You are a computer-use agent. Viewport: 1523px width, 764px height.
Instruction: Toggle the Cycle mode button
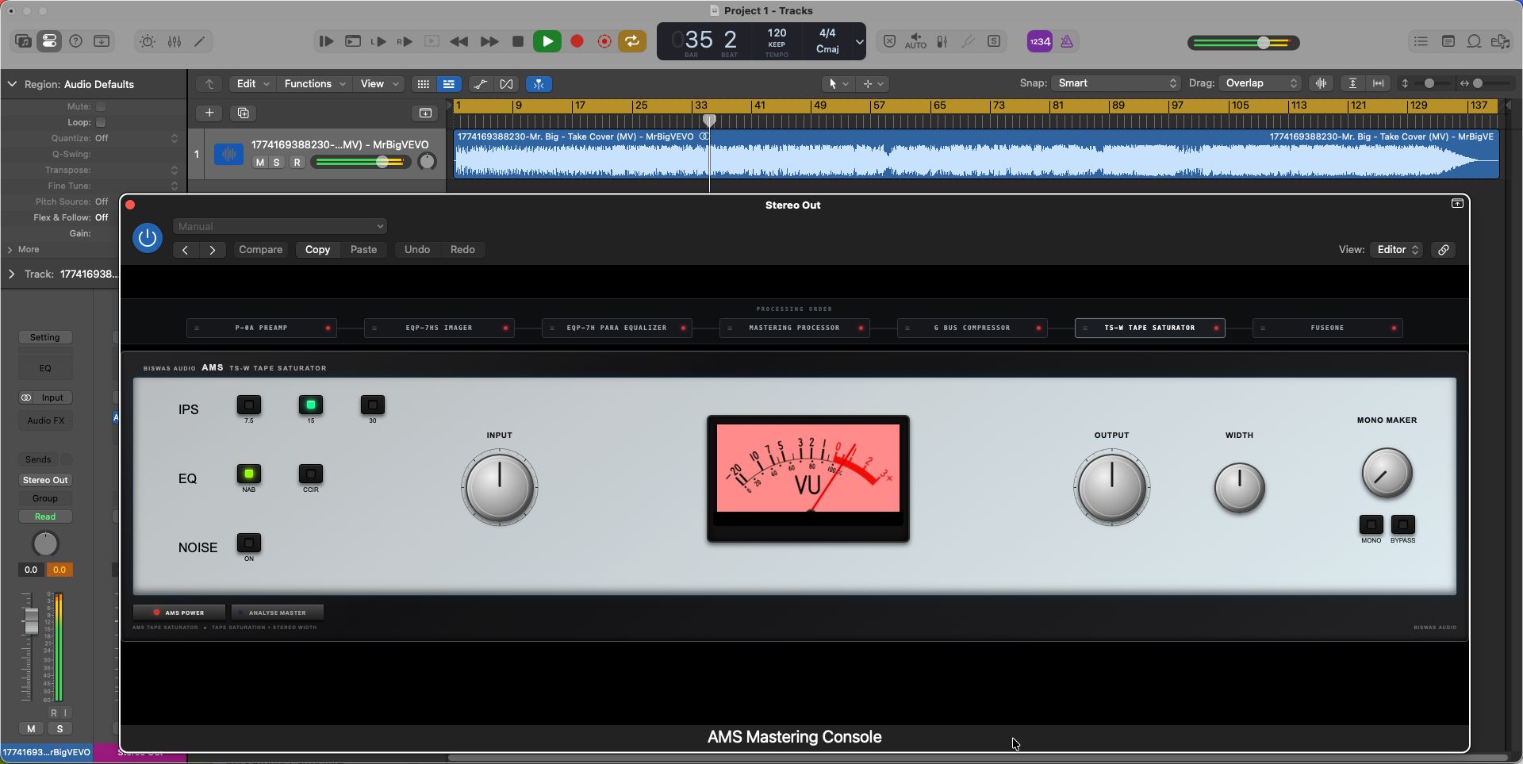point(632,41)
